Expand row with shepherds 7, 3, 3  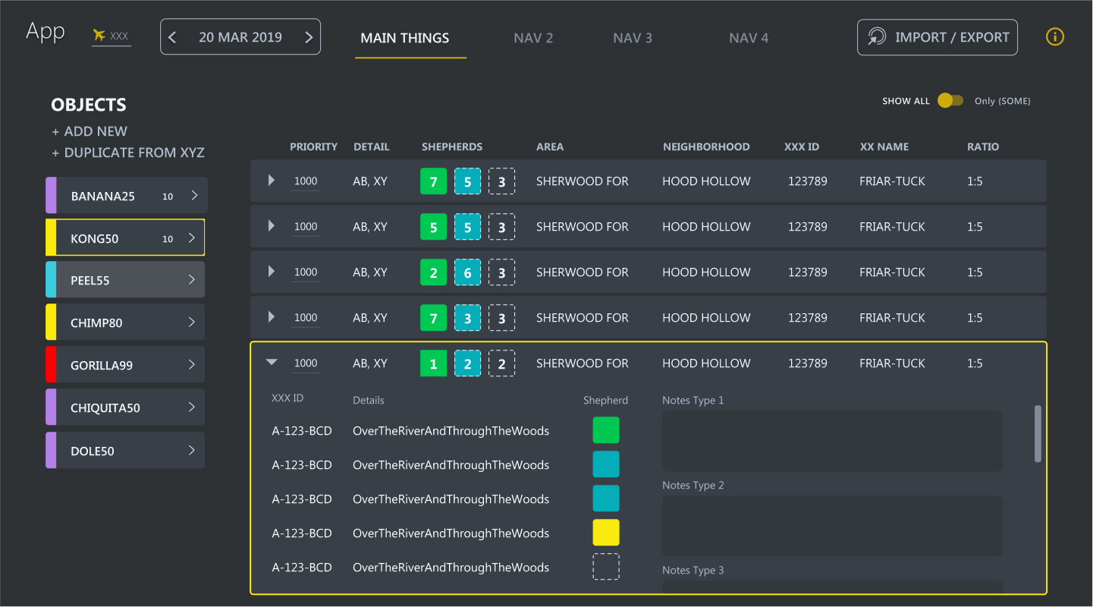272,317
